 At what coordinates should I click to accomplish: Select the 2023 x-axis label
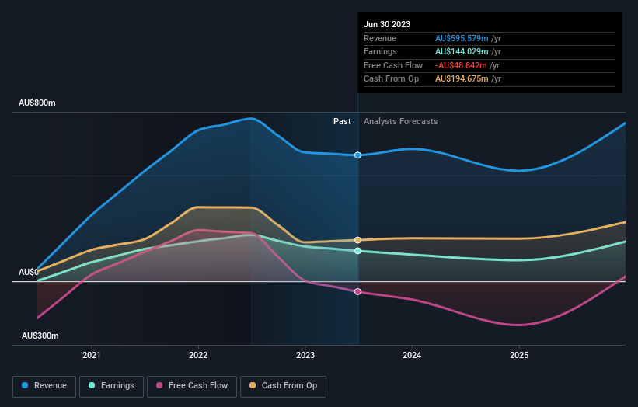coord(305,355)
